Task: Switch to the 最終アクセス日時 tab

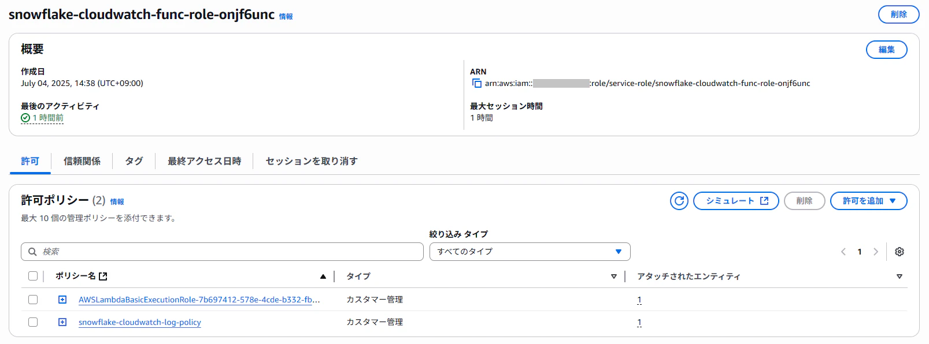Action: click(204, 161)
